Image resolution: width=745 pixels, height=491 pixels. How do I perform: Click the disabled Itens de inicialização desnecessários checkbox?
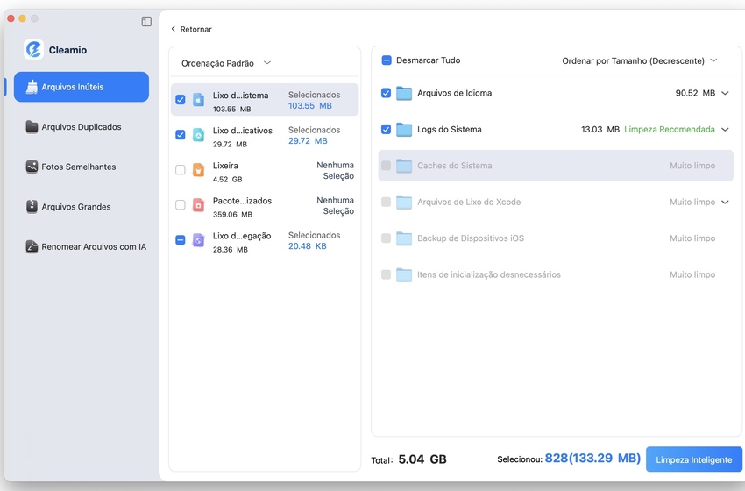point(386,274)
